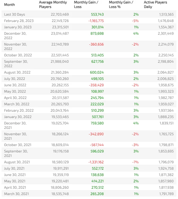The image size is (178, 199).
Task: Click the -358,429 loss value
Action: [x=96, y=85]
